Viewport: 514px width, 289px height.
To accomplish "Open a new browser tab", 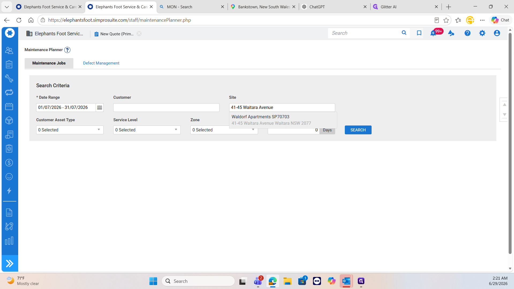I will coord(449,7).
